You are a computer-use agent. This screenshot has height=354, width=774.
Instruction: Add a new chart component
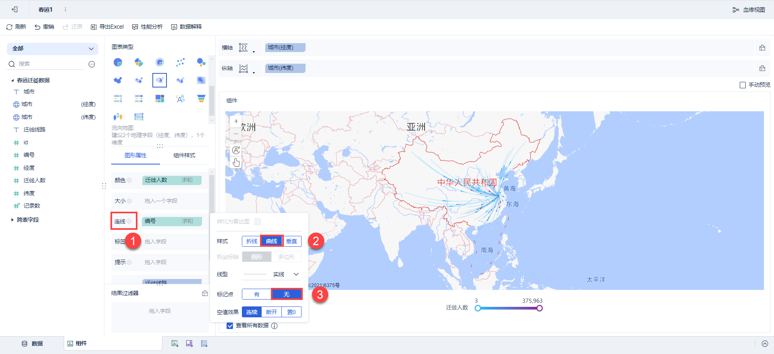tap(175, 344)
